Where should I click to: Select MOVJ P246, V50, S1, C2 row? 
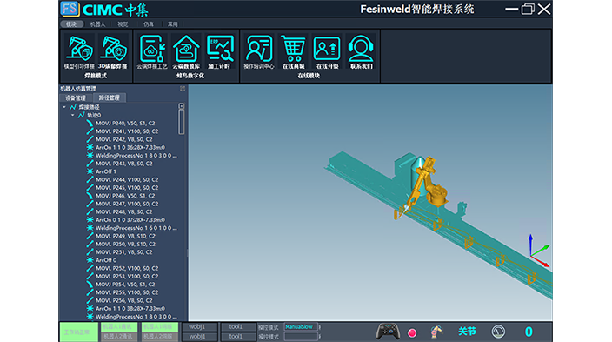coord(125,196)
